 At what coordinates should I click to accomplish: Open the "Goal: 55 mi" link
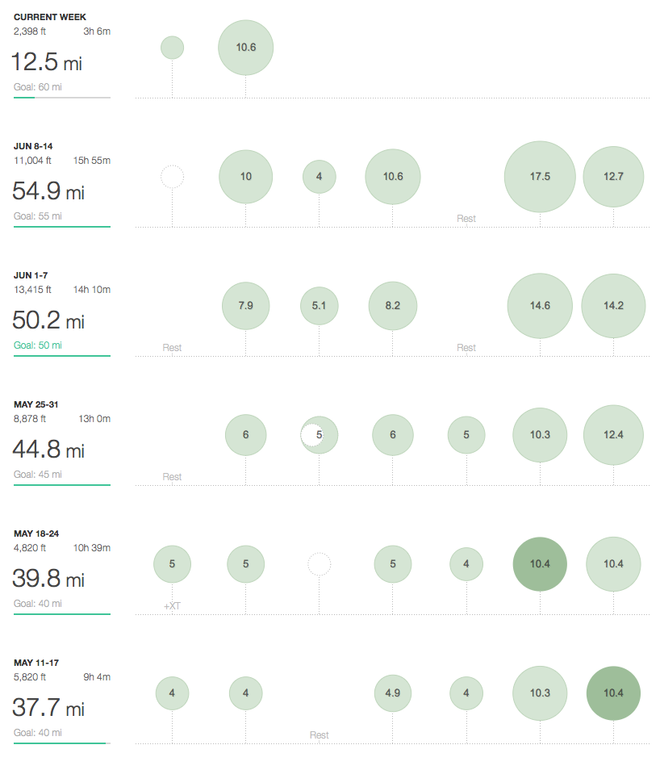point(37,216)
